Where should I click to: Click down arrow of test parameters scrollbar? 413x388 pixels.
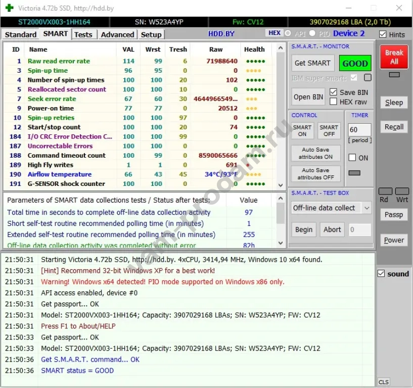[281, 243]
